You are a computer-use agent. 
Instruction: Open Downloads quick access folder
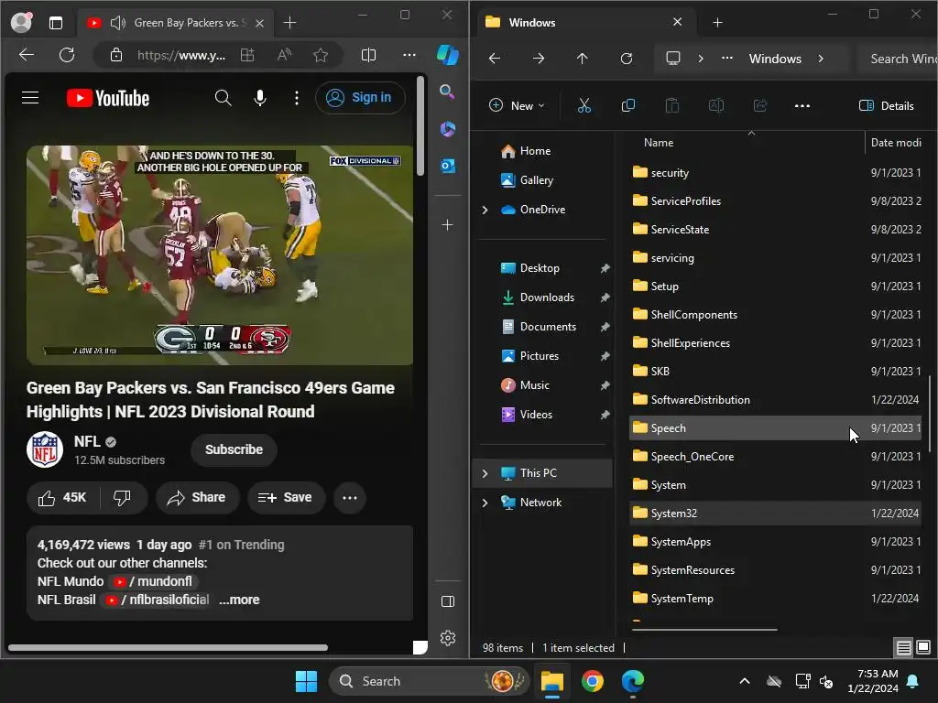click(x=547, y=297)
